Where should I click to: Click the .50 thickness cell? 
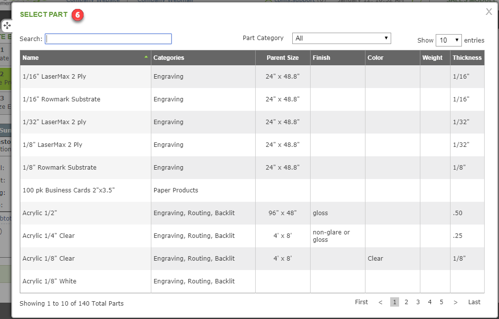(x=467, y=213)
